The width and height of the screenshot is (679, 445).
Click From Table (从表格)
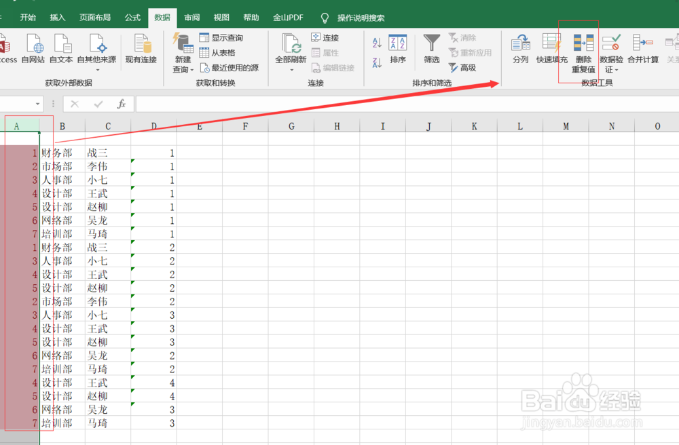click(217, 53)
